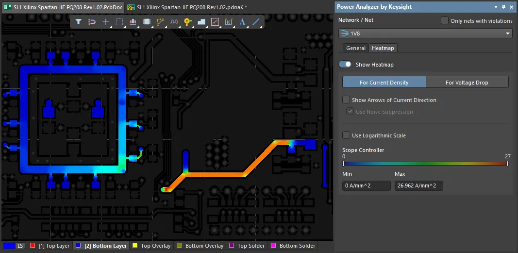
Task: Click the Scope Controller color gradient bar
Action: pyautogui.click(x=425, y=164)
